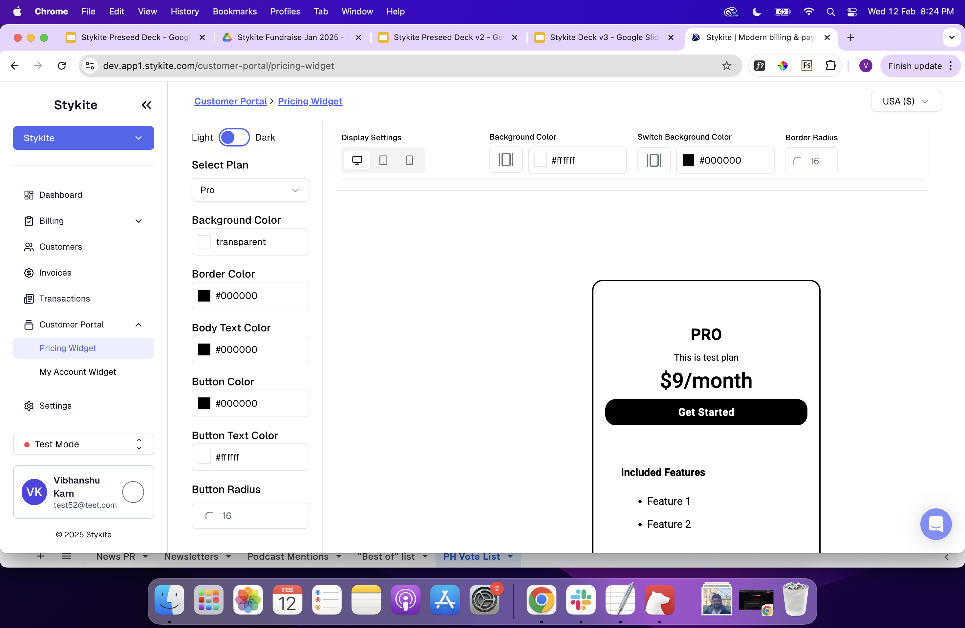Open the Select Plan dropdown showing Pro

(250, 190)
